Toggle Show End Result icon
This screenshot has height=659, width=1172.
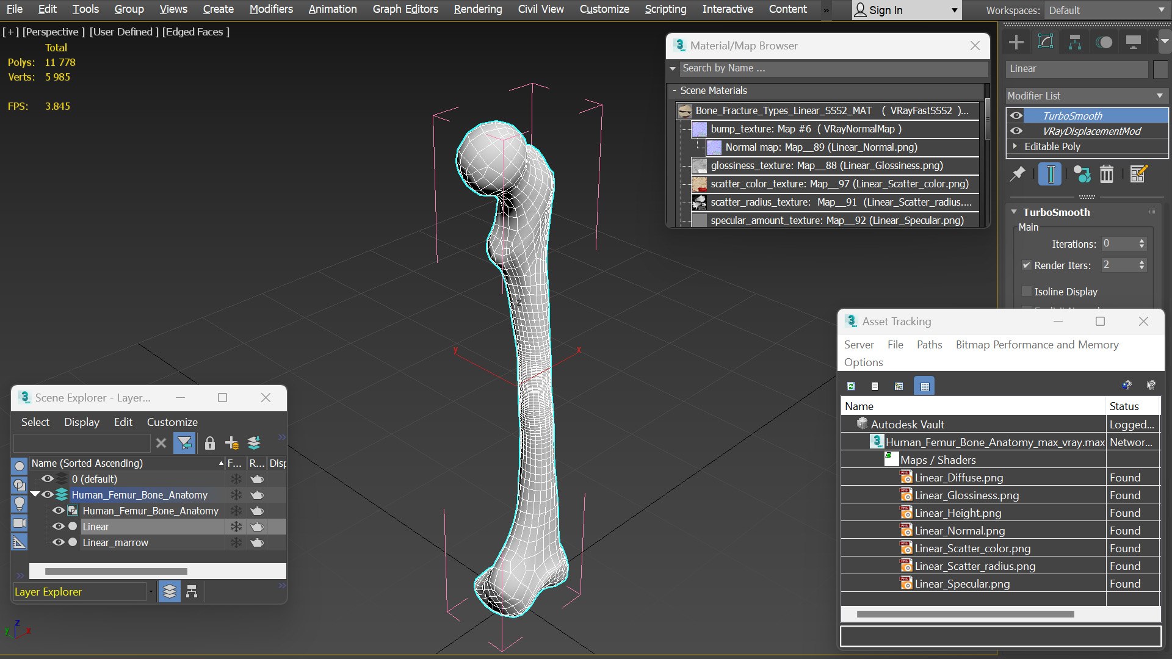(x=1050, y=175)
